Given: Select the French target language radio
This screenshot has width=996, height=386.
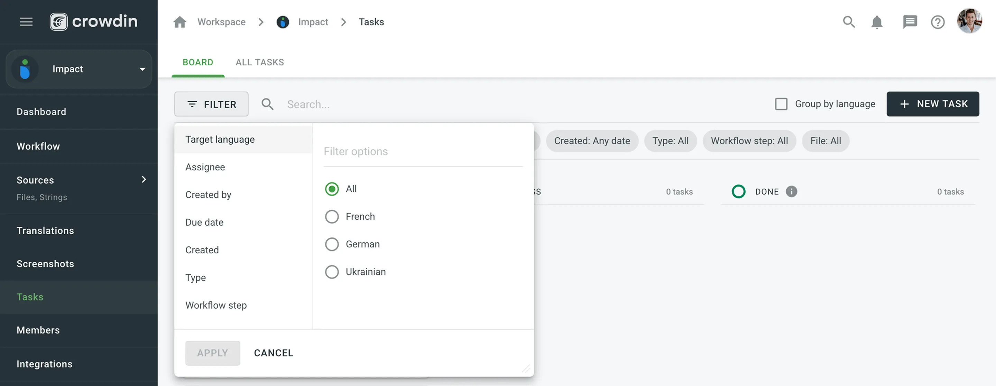Looking at the screenshot, I should click(332, 216).
